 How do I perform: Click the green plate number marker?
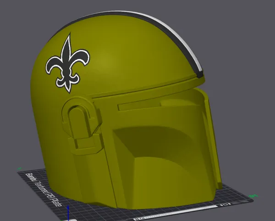pyautogui.click(x=254, y=196)
